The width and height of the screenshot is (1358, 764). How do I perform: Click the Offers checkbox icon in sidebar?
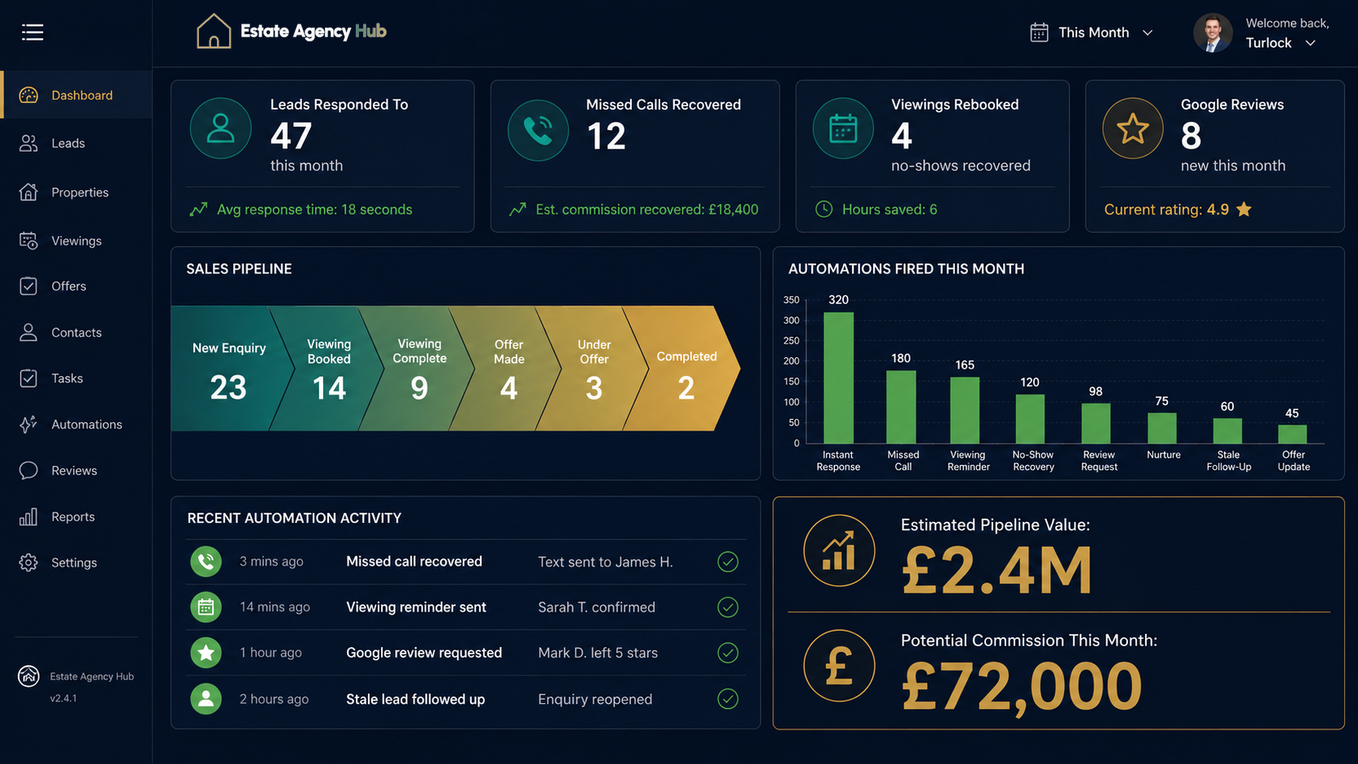click(28, 286)
